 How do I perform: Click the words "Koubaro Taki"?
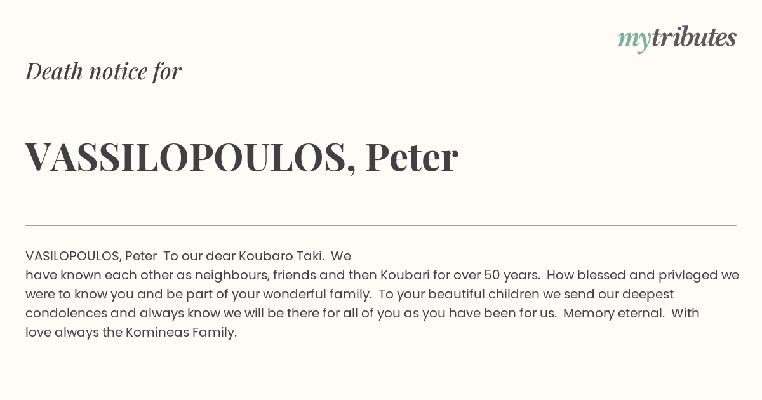pyautogui.click(x=281, y=257)
